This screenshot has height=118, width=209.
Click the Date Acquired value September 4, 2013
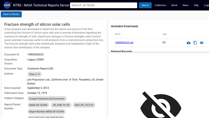click(x=38, y=88)
